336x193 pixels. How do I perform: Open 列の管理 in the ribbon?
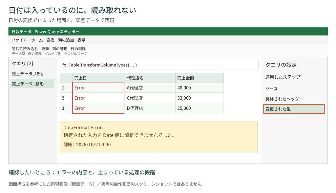pyautogui.click(x=60, y=49)
